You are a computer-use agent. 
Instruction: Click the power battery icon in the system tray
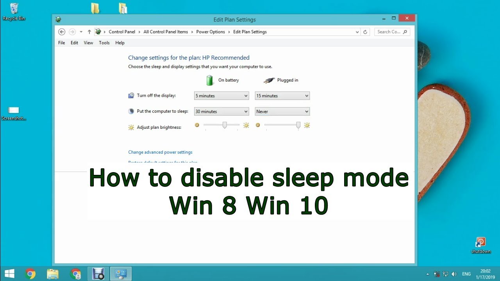coord(437,274)
